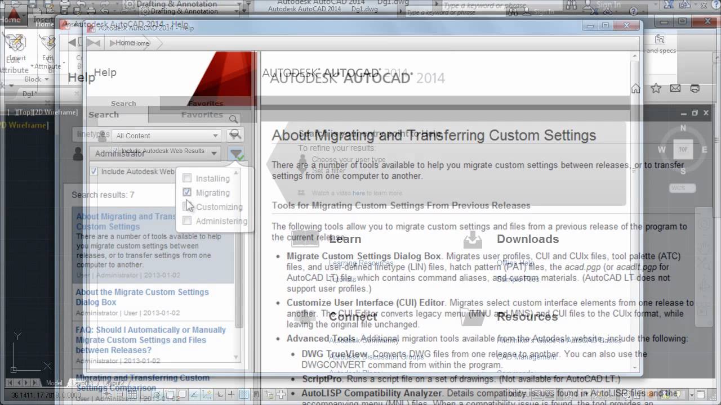Viewport: 721px width, 405px height.
Task: Click the bold ScriptPro text
Action: click(322, 379)
